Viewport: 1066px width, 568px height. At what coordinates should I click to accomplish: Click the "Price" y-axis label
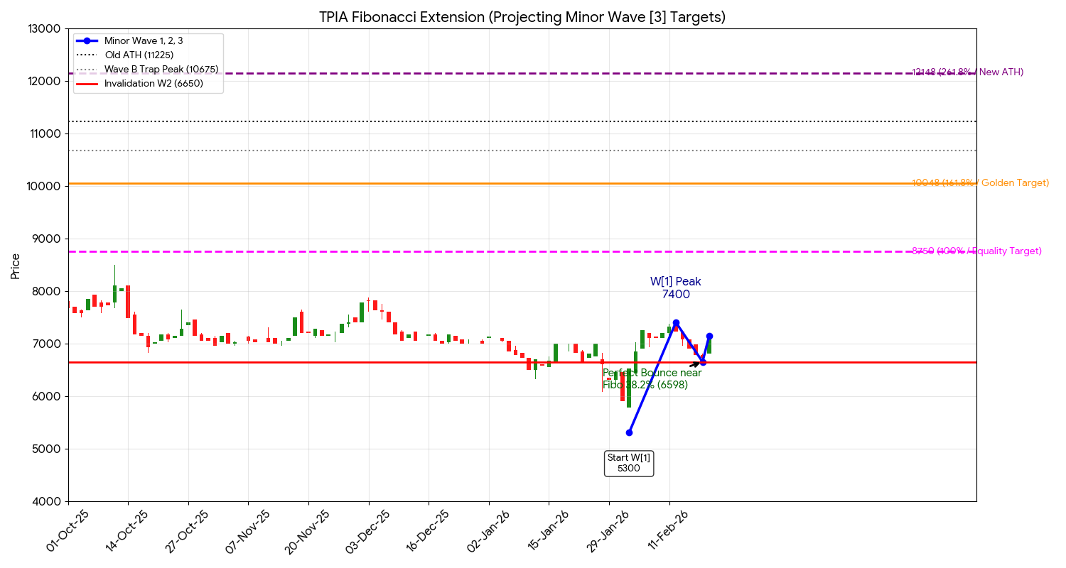point(16,265)
